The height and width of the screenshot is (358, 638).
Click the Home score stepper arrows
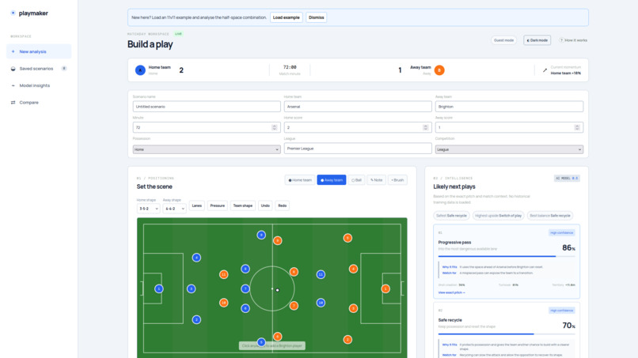tap(426, 127)
